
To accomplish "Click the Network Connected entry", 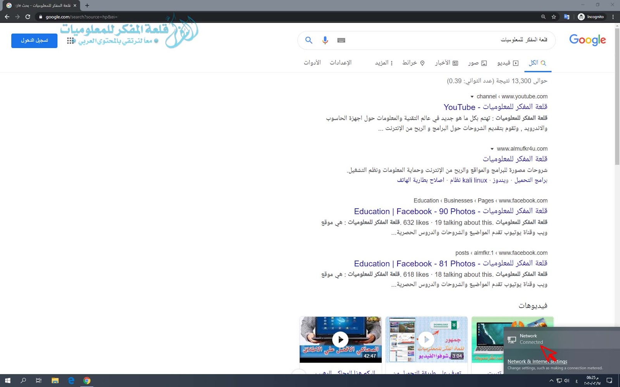I will (562, 339).
